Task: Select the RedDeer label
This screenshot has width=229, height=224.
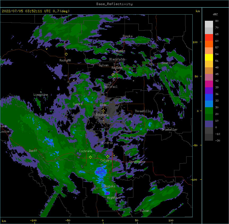Action: point(117,68)
